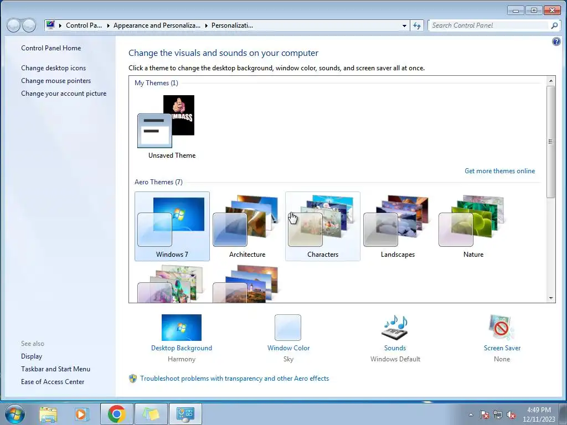Click the Appearance and Personaliza... breadcrumb
The width and height of the screenshot is (567, 425).
pyautogui.click(x=157, y=25)
